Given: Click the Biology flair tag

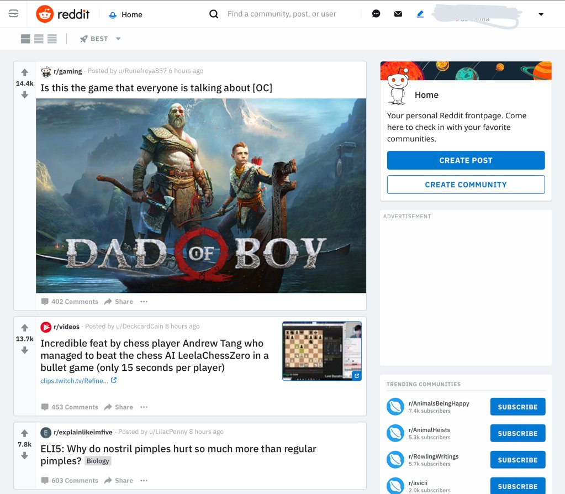Looking at the screenshot, I should [98, 461].
